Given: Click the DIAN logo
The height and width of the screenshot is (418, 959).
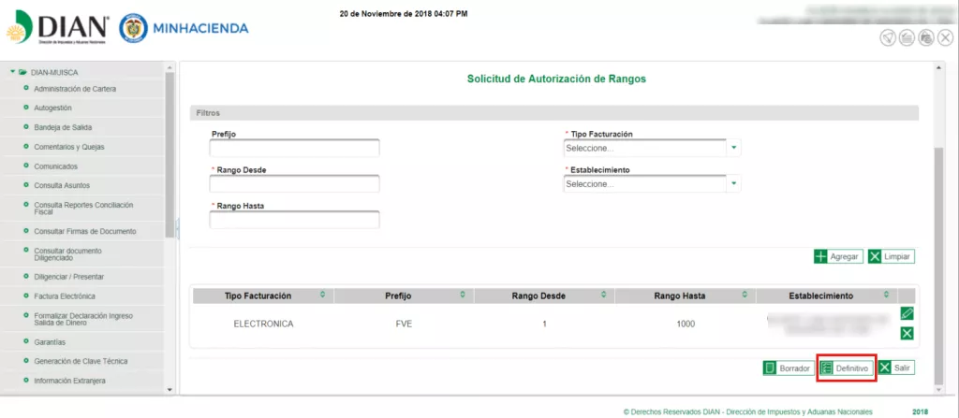Looking at the screenshot, I should (x=58, y=29).
